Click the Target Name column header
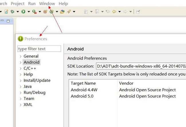The height and width of the screenshot is (127, 186). coord(83,83)
